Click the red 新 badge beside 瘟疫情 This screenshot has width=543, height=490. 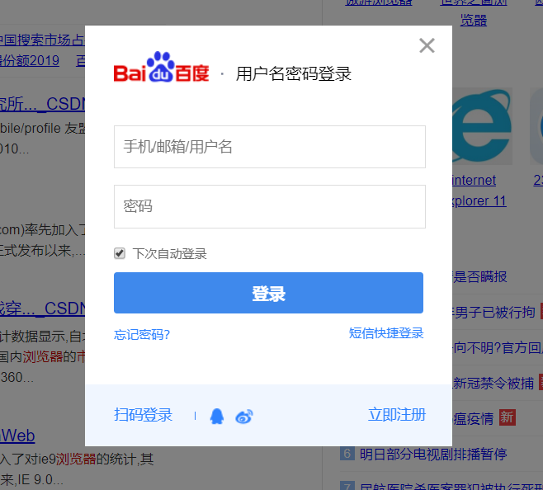click(508, 417)
